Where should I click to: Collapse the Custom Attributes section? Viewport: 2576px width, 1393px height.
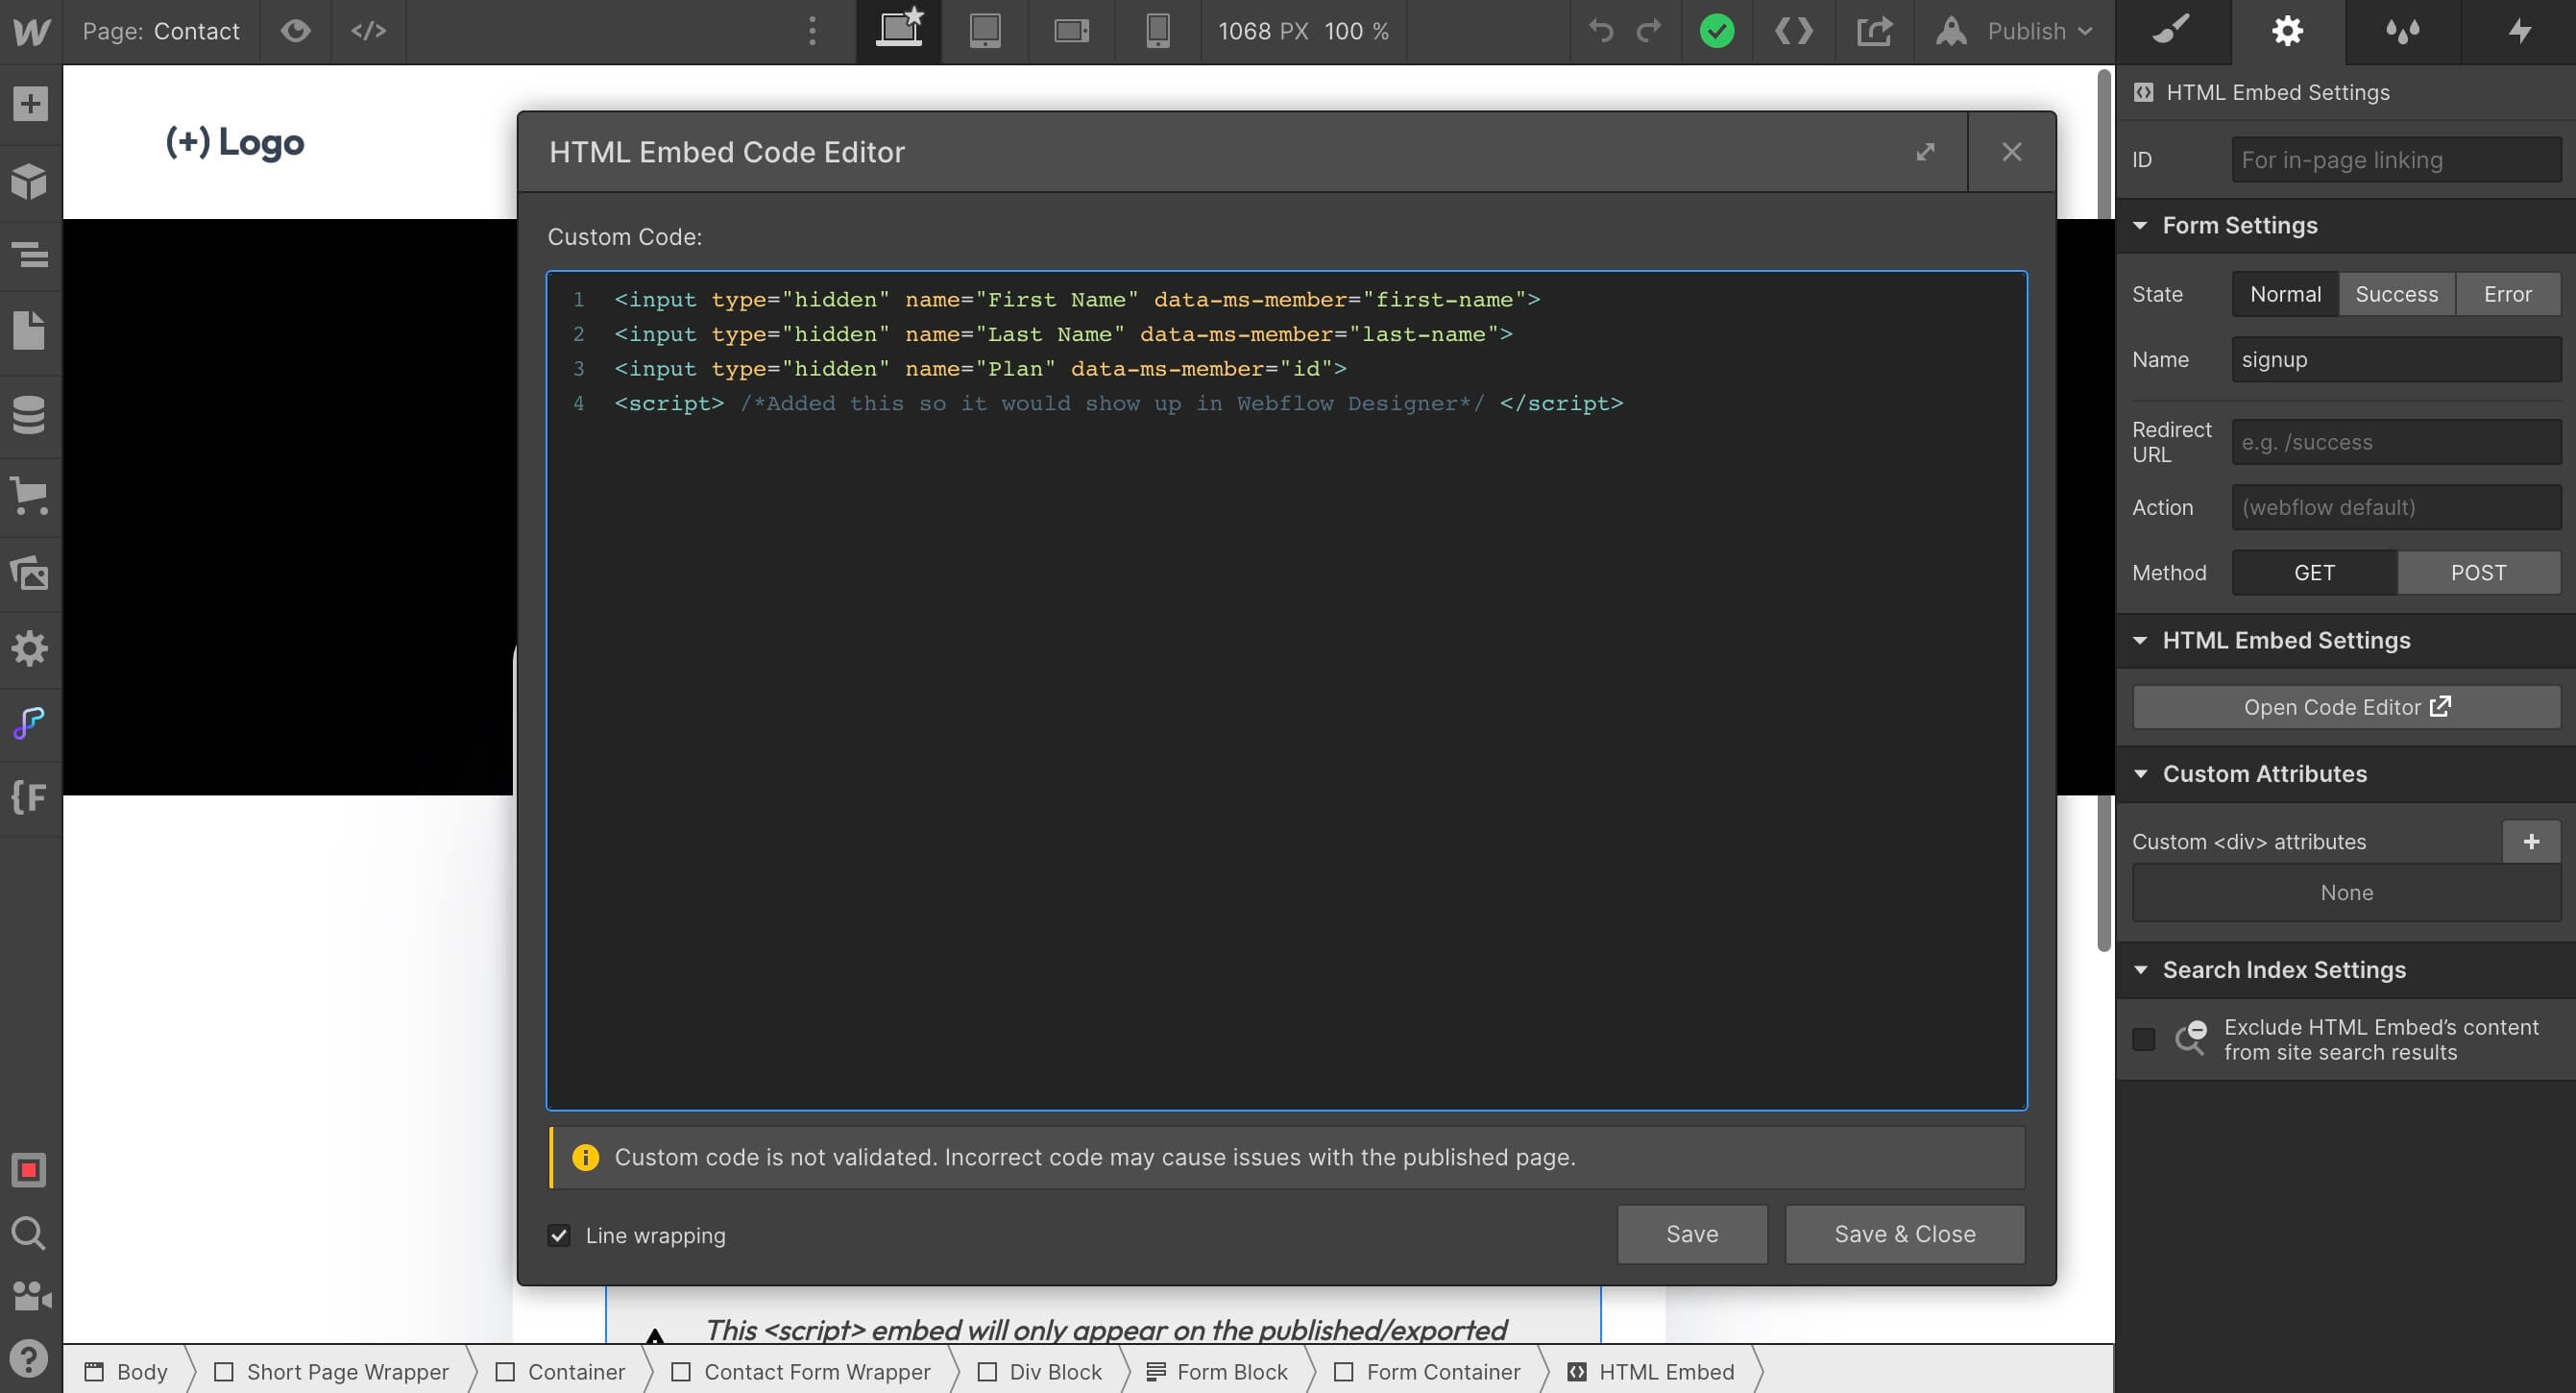click(x=2142, y=773)
